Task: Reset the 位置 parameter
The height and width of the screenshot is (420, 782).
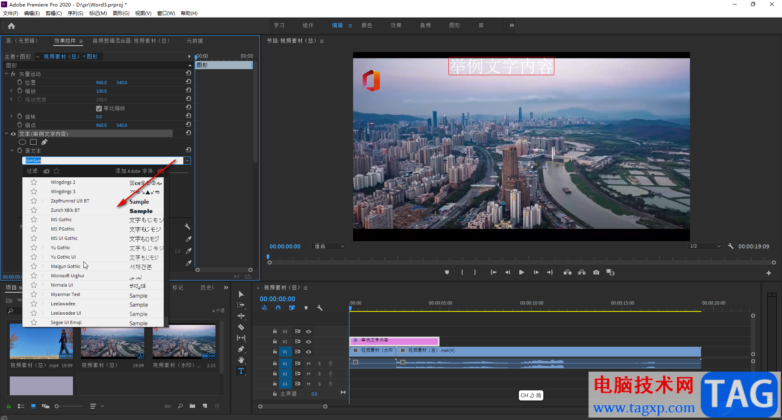Action: 188,82
